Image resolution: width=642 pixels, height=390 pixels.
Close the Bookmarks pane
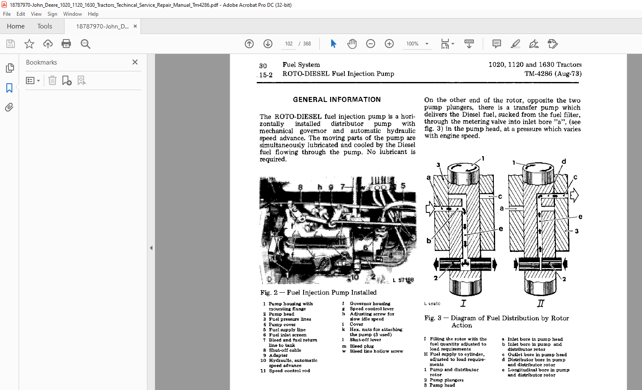135,62
